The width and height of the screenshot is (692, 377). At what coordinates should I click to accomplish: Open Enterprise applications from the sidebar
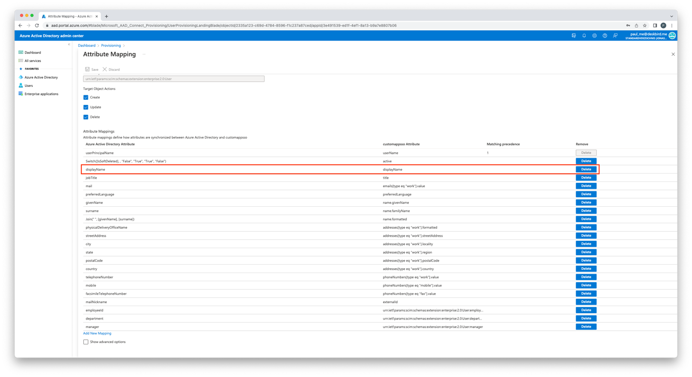point(41,94)
